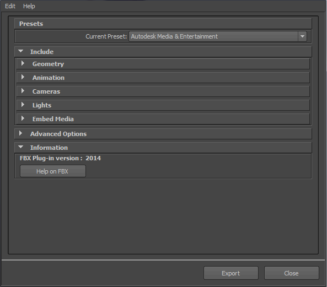The height and width of the screenshot is (287, 327).
Task: Open the Help menu
Action: (29, 6)
